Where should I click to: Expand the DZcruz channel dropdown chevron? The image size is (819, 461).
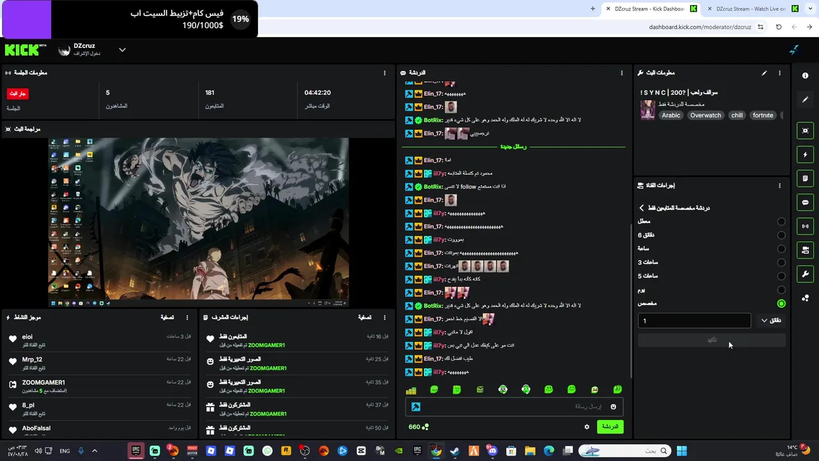click(122, 50)
